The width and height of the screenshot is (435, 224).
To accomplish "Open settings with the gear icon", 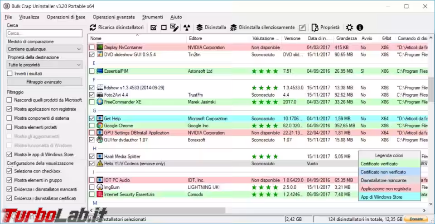I will (349, 28).
